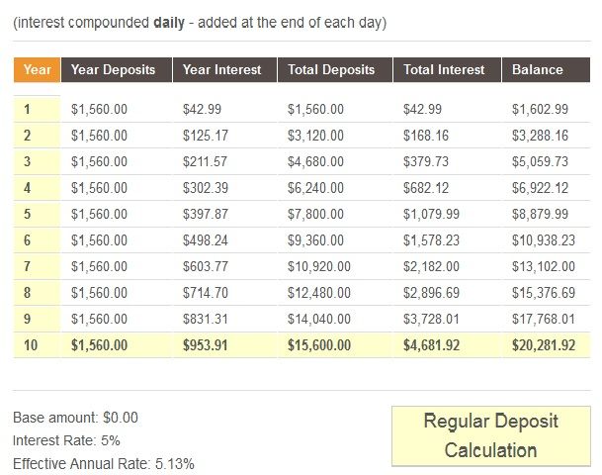Click total deposits value $15,600.00

[319, 344]
